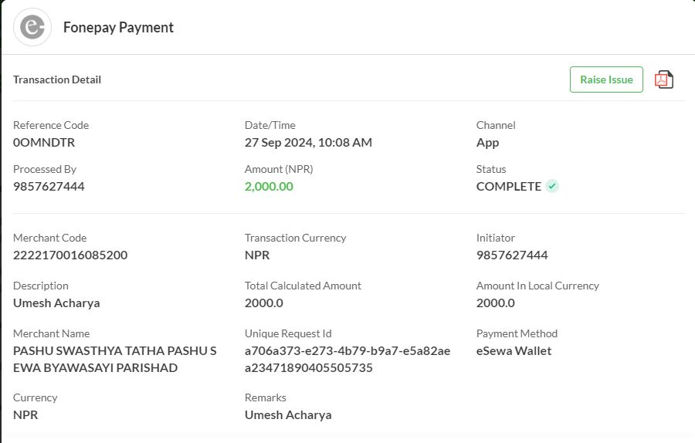
Task: Click the Raise Issue button
Action: click(606, 79)
